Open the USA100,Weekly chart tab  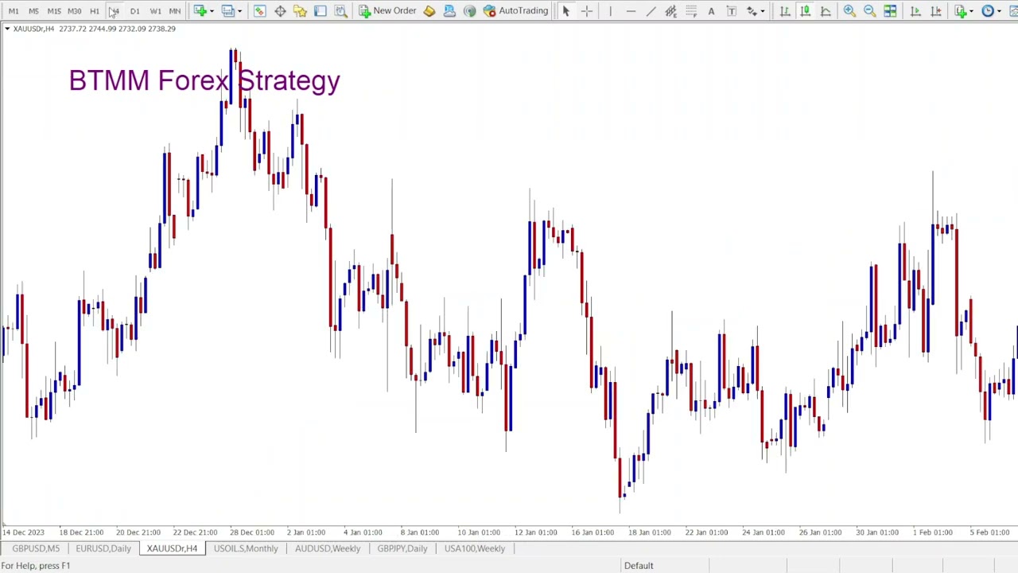475,548
